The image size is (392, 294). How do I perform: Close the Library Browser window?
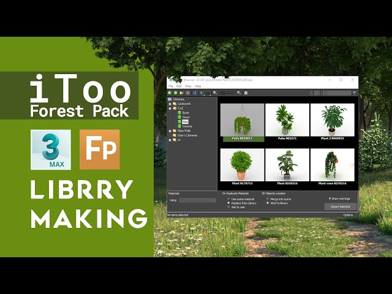pyautogui.click(x=353, y=80)
